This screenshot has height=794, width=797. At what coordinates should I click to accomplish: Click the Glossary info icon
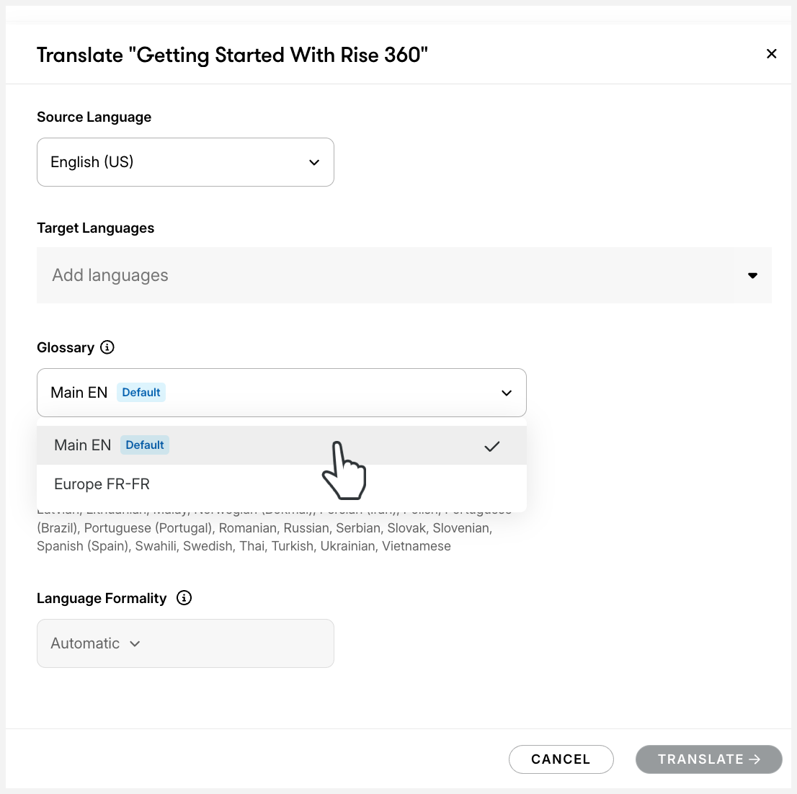(x=107, y=347)
